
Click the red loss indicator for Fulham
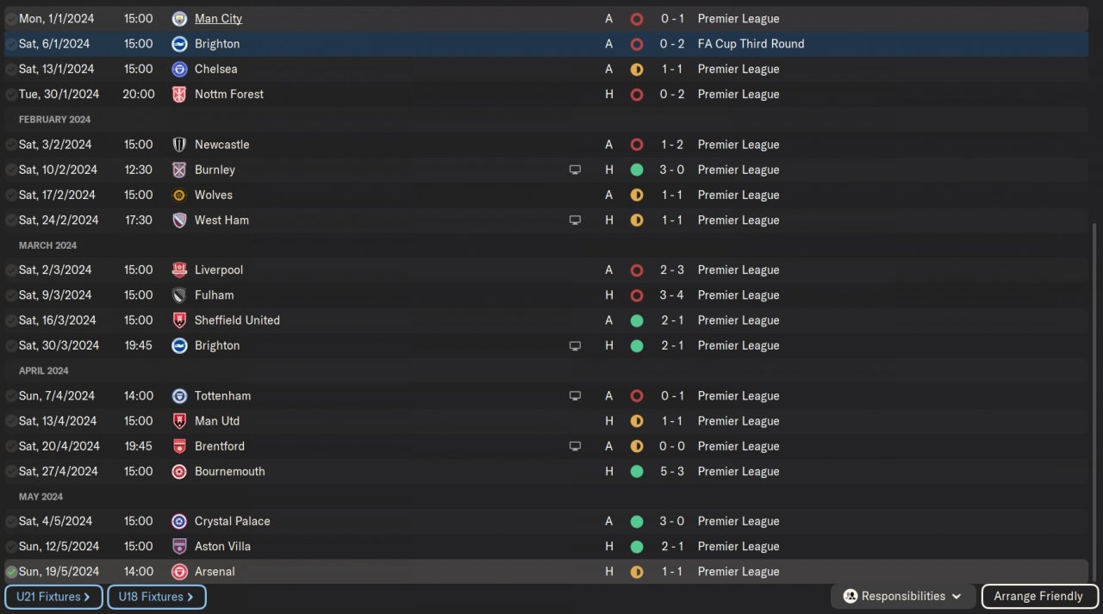637,295
